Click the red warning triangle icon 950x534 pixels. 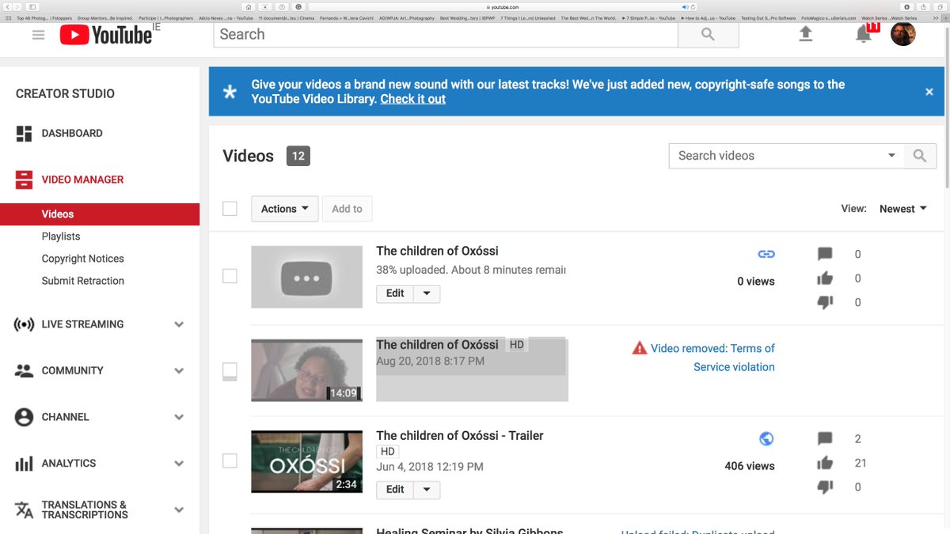click(x=640, y=348)
